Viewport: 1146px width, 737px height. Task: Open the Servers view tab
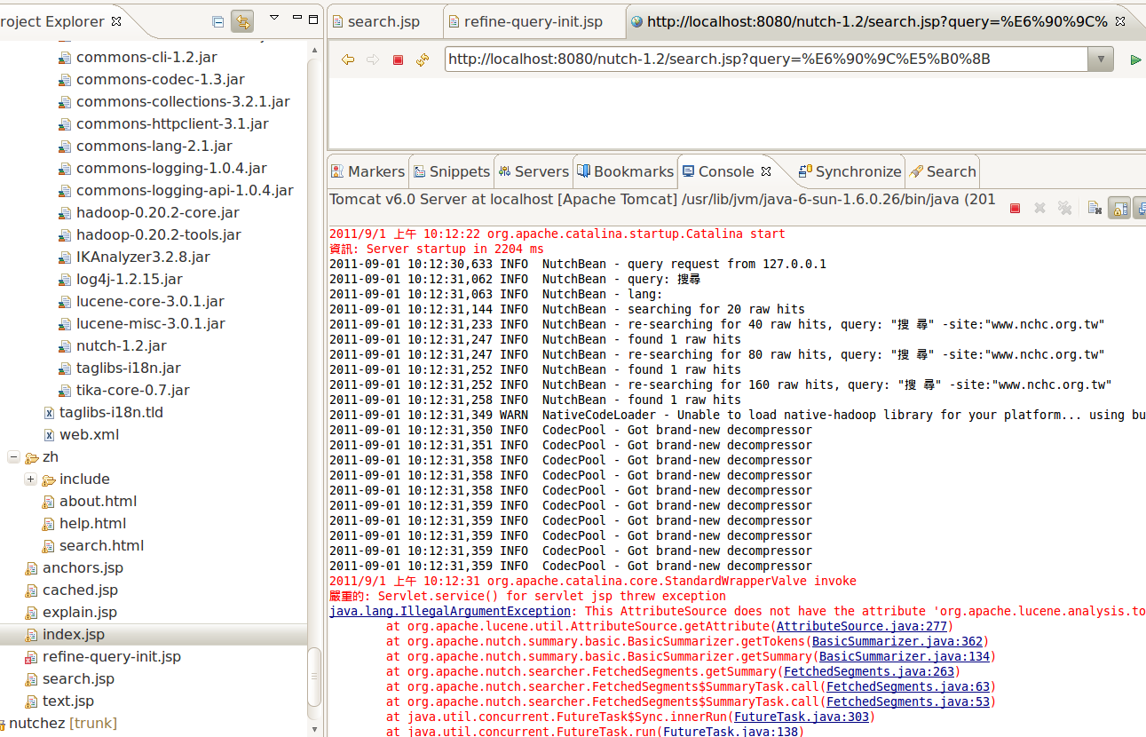point(533,171)
